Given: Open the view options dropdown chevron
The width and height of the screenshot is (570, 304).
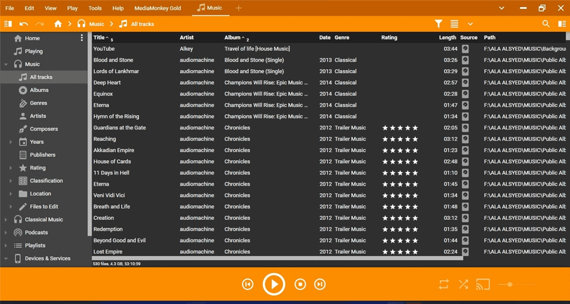Looking at the screenshot, I should (470, 24).
